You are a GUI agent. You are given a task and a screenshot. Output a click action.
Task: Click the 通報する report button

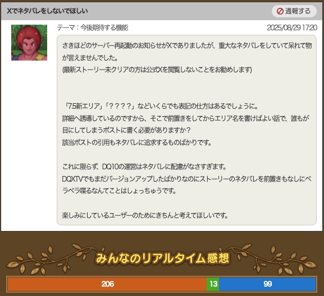[x=294, y=11]
